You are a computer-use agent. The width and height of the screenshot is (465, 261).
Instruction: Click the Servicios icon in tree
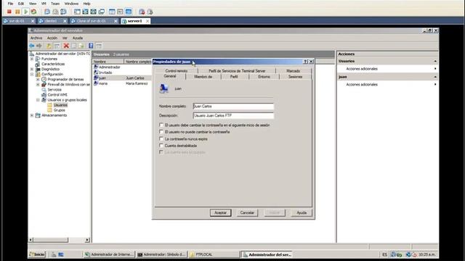[44, 90]
